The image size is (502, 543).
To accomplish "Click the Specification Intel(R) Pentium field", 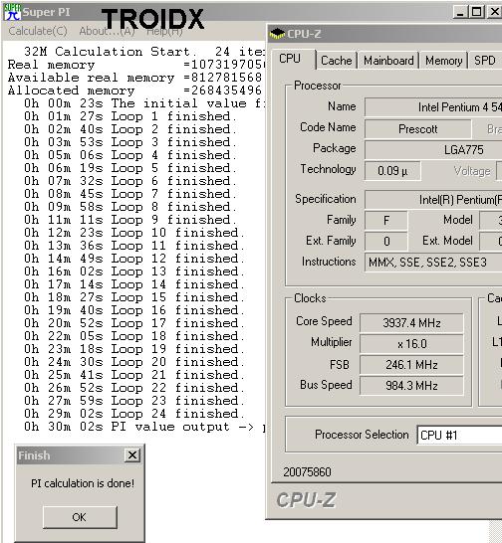I will pyautogui.click(x=433, y=200).
